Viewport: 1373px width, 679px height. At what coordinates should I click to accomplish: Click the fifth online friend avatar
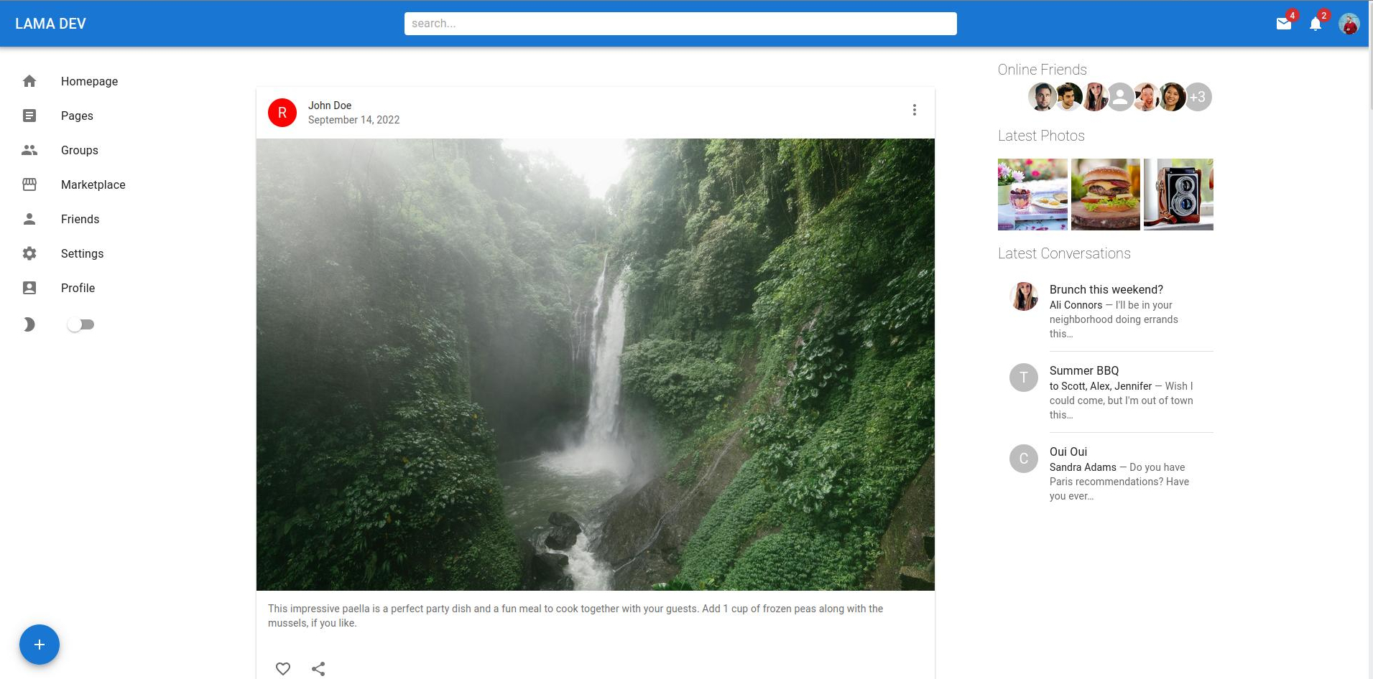point(1146,97)
